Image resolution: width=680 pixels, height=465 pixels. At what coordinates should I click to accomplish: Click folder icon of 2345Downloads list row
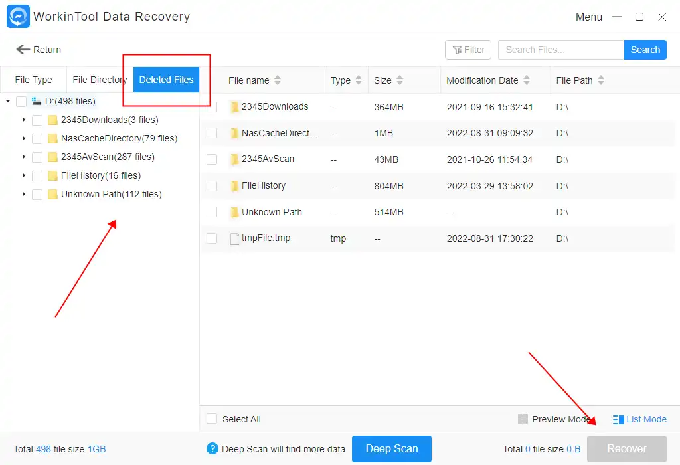click(x=234, y=107)
